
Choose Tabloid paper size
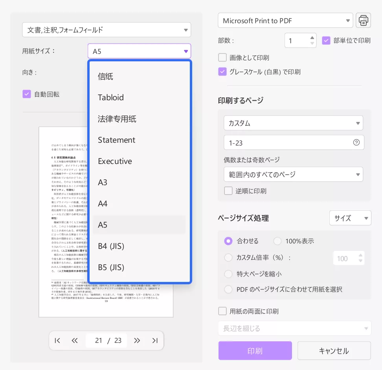[140, 98]
